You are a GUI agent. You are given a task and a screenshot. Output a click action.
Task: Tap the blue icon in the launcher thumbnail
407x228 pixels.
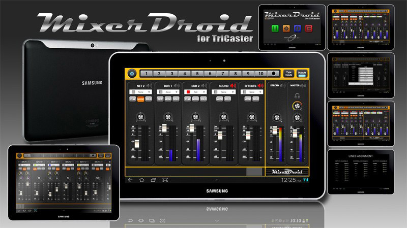pyautogui.click(x=298, y=28)
